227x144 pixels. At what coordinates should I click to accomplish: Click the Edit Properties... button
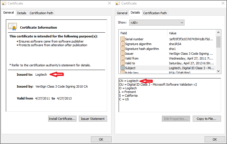[x=176, y=119]
